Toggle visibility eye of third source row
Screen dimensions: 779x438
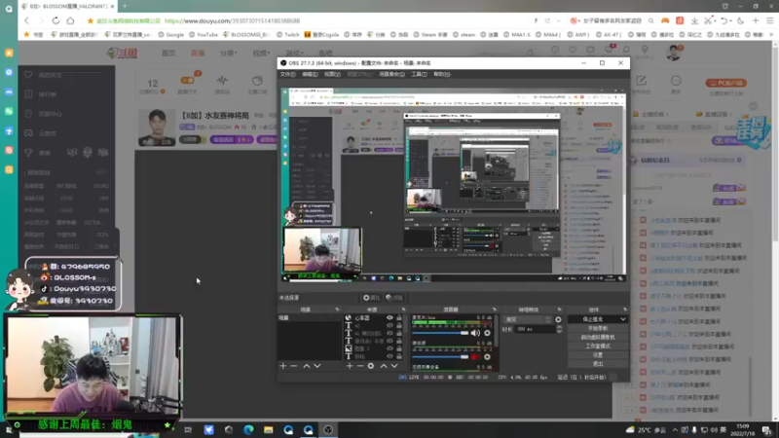pyautogui.click(x=390, y=333)
